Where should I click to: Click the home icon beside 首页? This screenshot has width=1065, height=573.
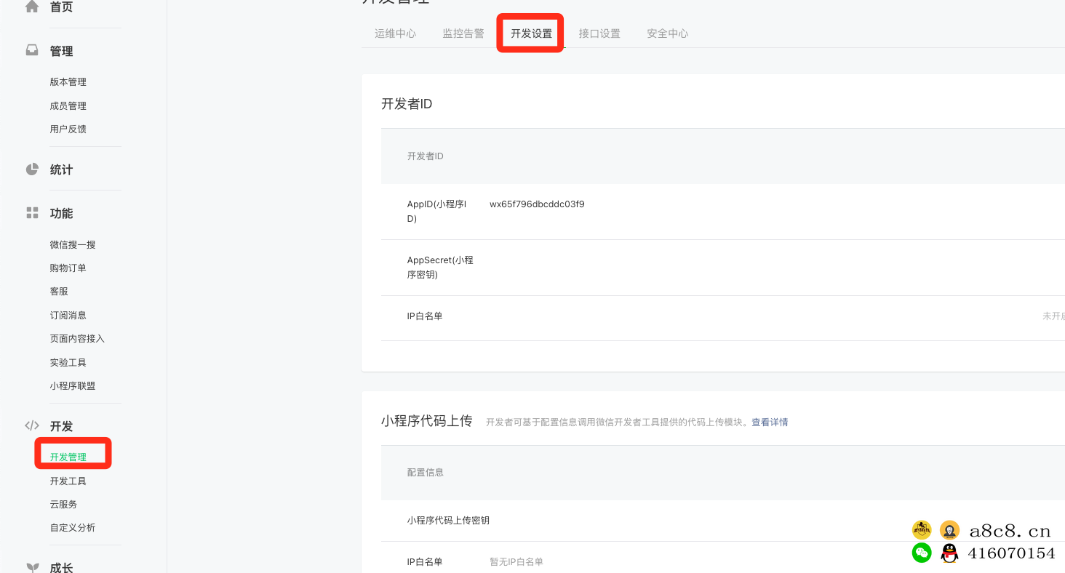click(x=32, y=7)
